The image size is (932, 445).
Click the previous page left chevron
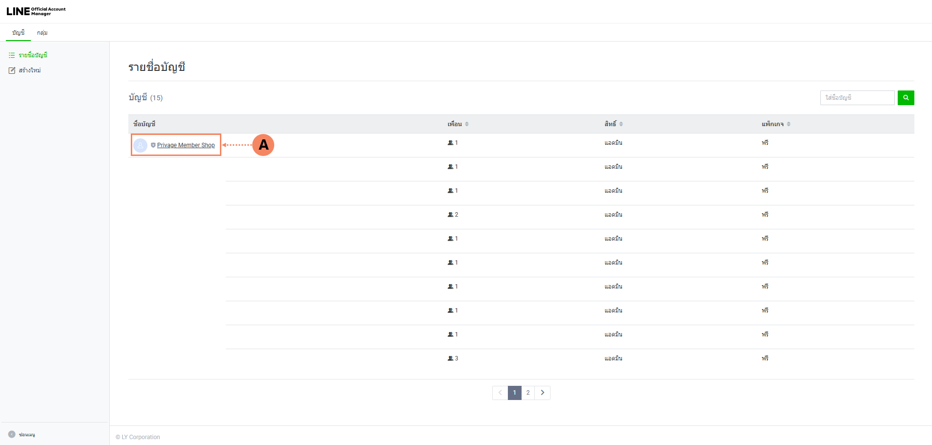pos(500,393)
